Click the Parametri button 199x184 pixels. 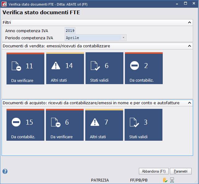pyautogui.click(x=181, y=171)
